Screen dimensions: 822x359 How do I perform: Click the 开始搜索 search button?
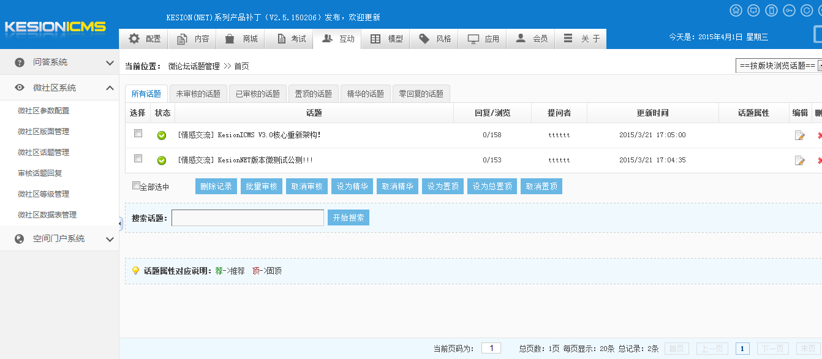pyautogui.click(x=348, y=217)
